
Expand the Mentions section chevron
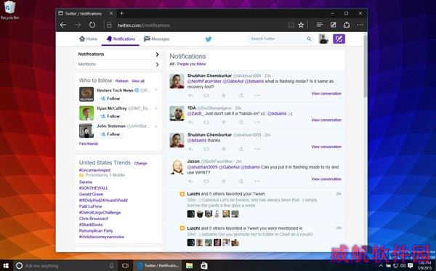click(158, 65)
